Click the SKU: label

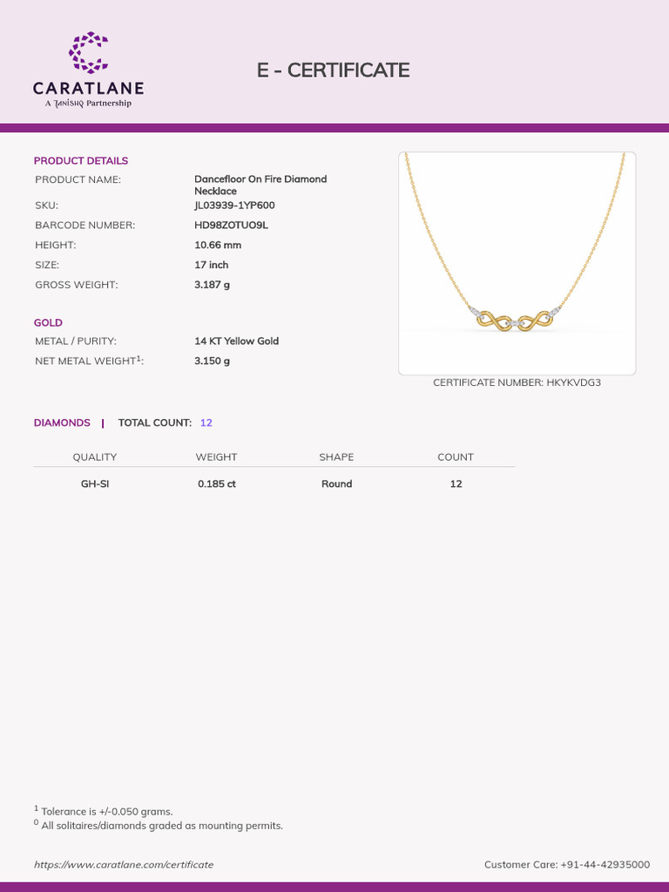click(x=47, y=205)
